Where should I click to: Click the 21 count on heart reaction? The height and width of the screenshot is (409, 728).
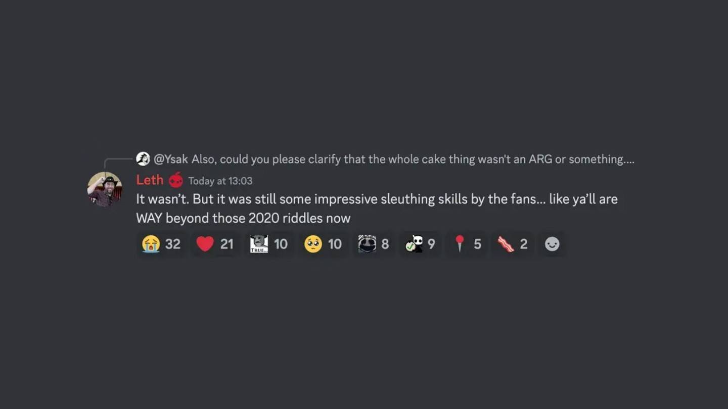(227, 244)
